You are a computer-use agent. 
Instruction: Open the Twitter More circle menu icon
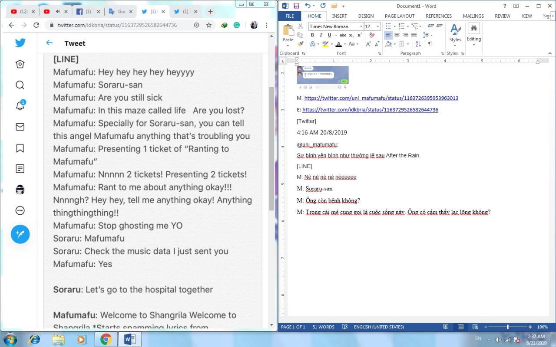click(x=20, y=211)
